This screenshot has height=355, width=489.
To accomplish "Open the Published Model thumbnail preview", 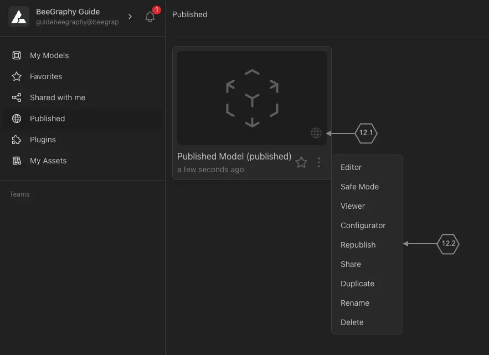I will 252,98.
